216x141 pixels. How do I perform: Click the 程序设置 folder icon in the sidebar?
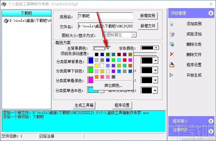172,64
